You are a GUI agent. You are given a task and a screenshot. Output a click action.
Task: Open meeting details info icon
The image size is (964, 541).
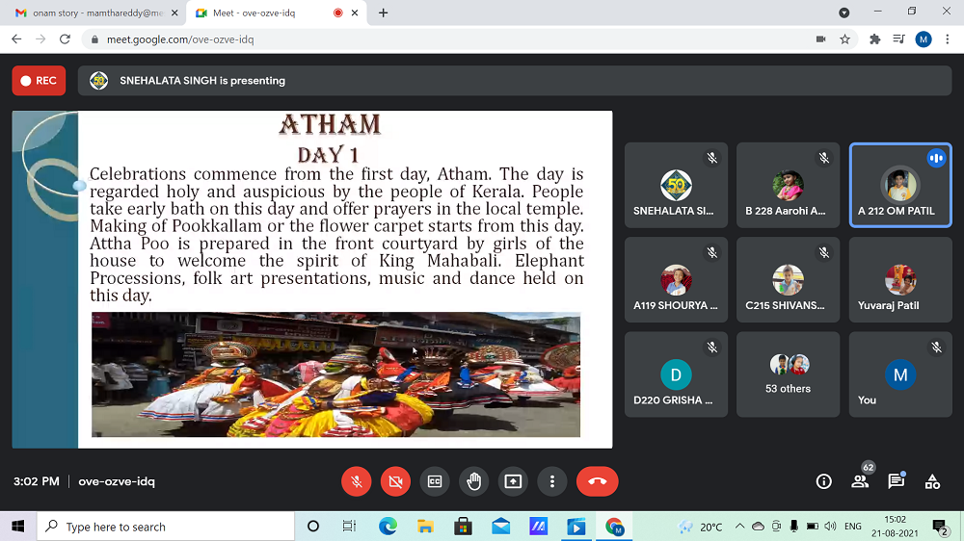823,481
